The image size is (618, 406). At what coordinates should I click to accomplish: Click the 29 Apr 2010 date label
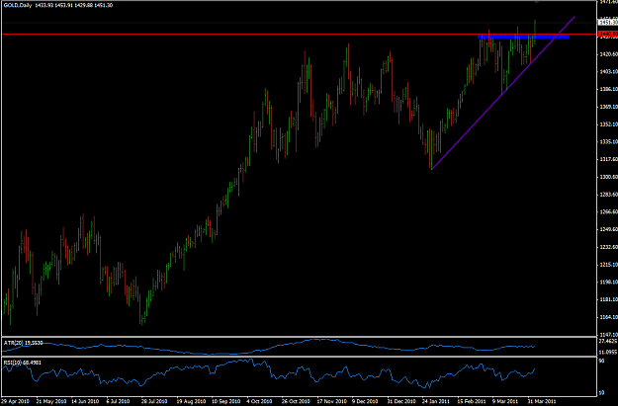(15, 402)
